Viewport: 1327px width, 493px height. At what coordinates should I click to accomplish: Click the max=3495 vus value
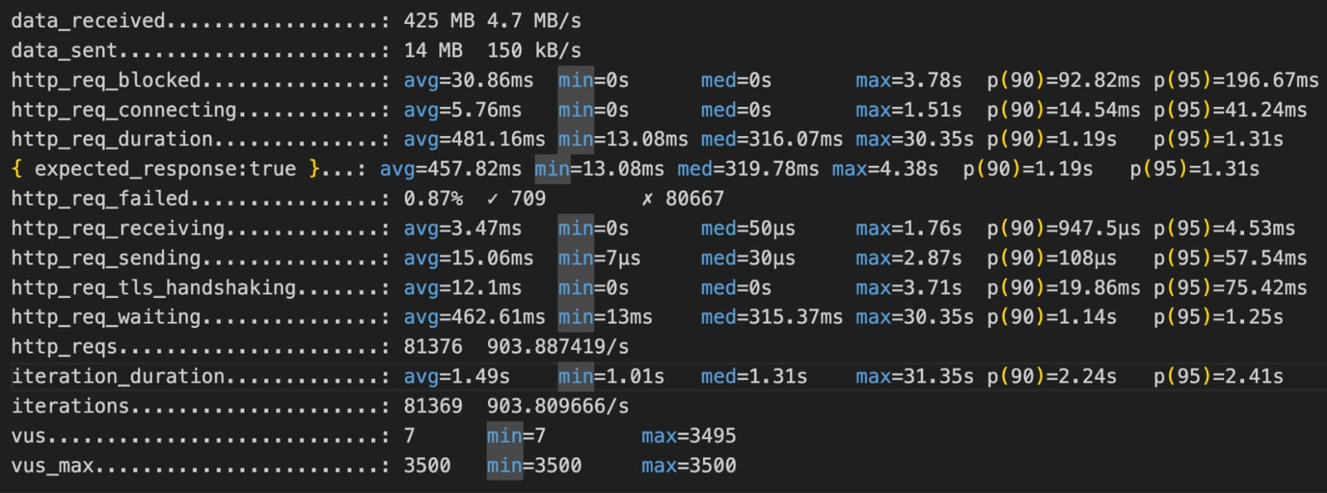click(688, 436)
